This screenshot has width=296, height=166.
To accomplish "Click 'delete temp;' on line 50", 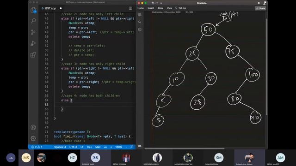I will (x=79, y=37).
